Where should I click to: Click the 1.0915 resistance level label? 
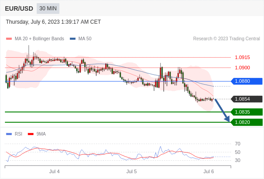point(242,57)
